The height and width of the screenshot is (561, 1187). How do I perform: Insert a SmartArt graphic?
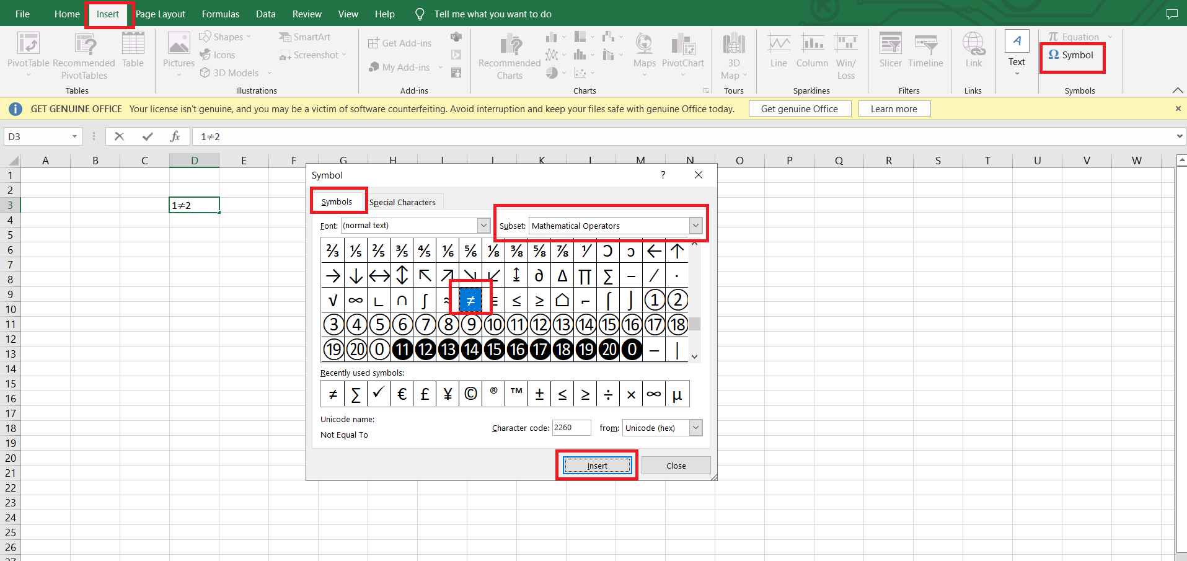click(x=304, y=37)
